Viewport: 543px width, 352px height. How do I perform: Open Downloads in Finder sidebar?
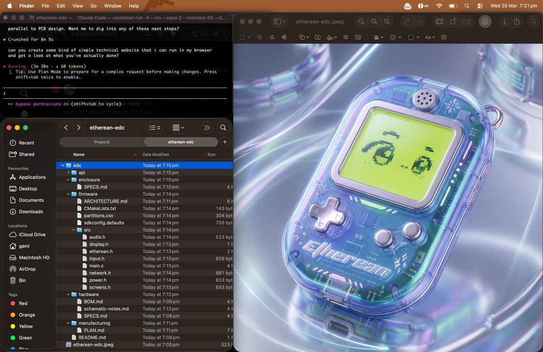[x=26, y=212]
